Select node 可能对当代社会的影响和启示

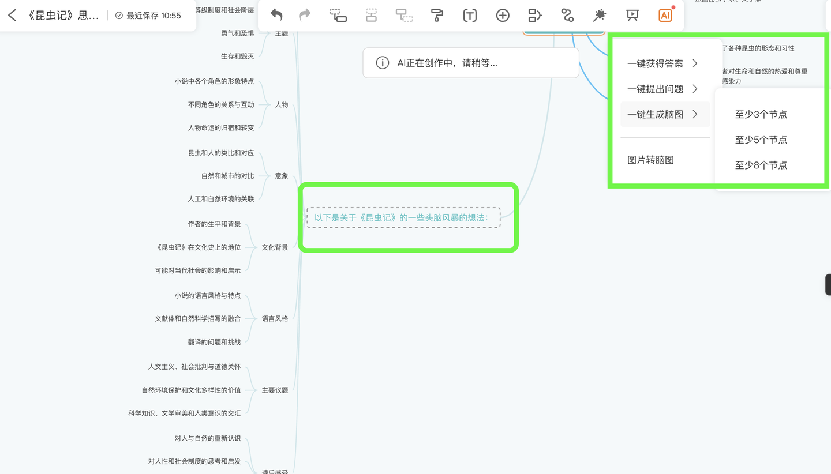pyautogui.click(x=197, y=270)
